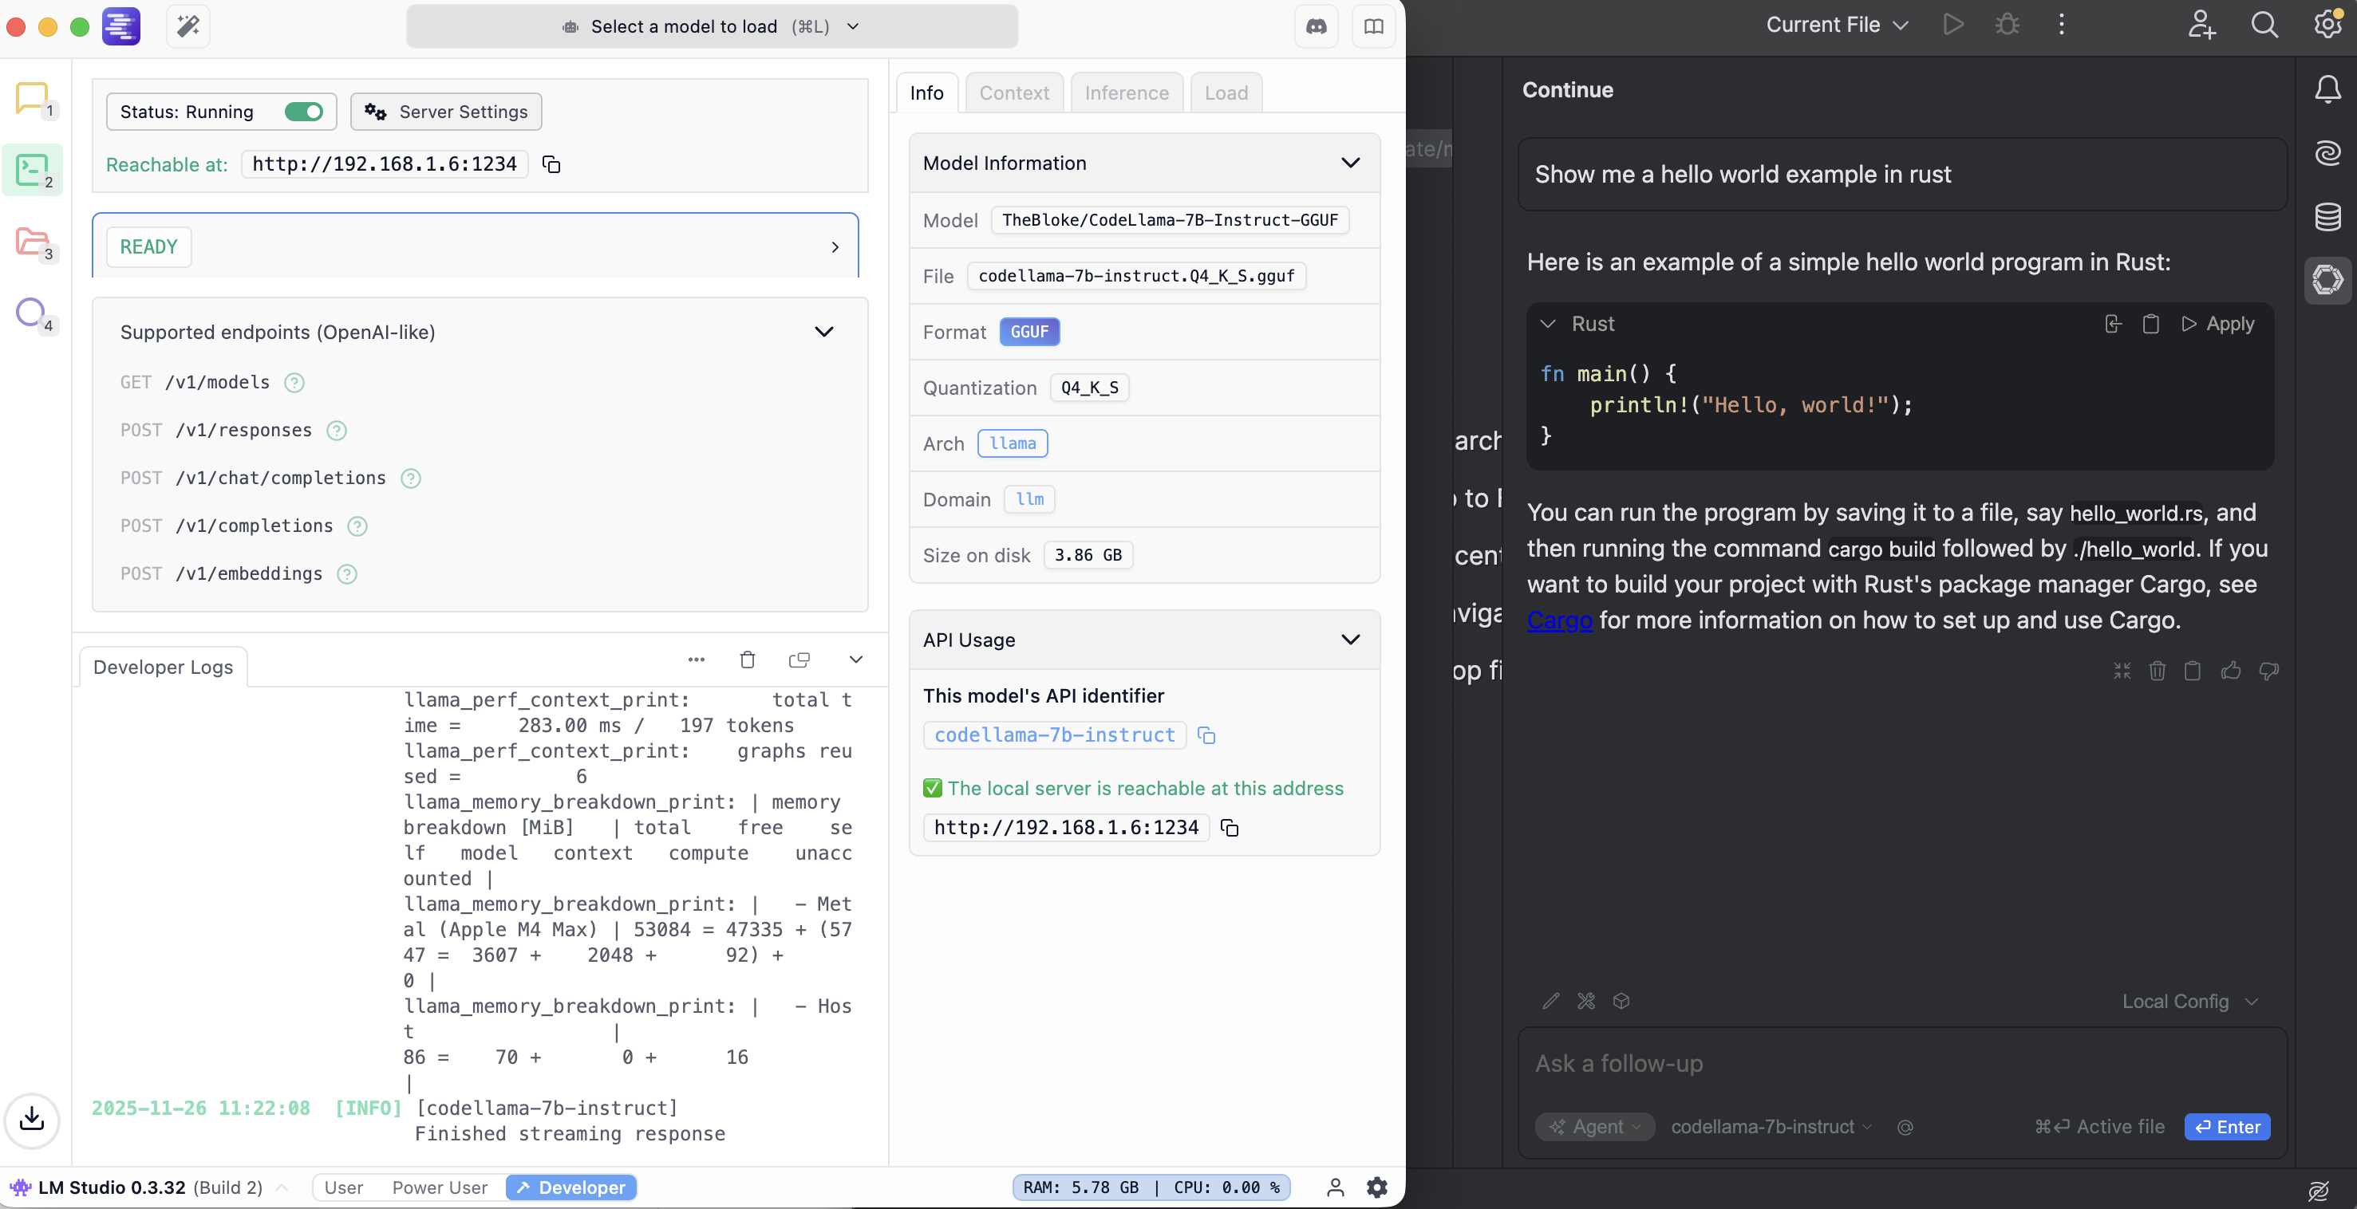Collapse the Model Information panel
Screen dimensions: 2357x1209
pyautogui.click(x=1349, y=163)
